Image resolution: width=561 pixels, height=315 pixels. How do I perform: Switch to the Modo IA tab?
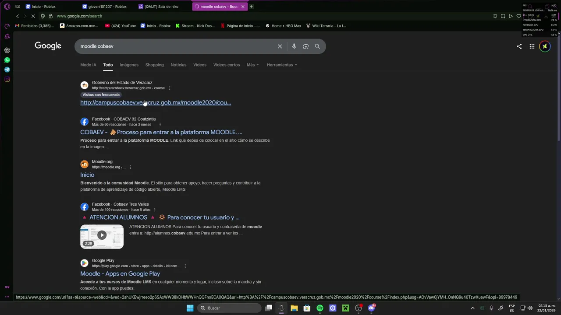tap(88, 65)
